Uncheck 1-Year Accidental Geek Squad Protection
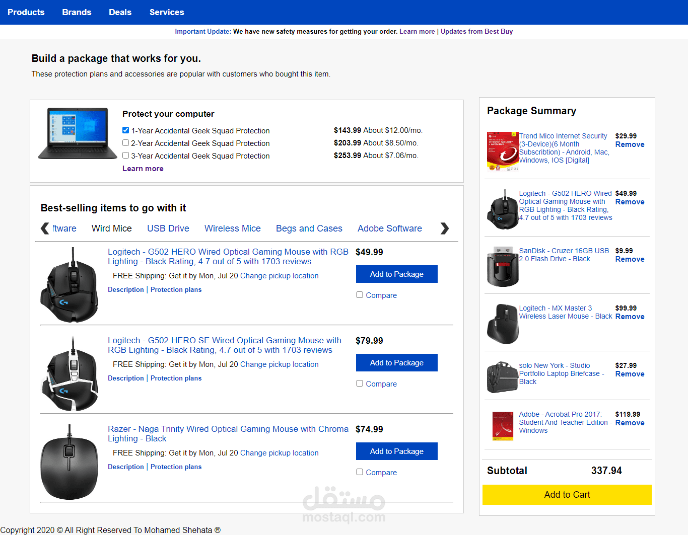 click(126, 130)
